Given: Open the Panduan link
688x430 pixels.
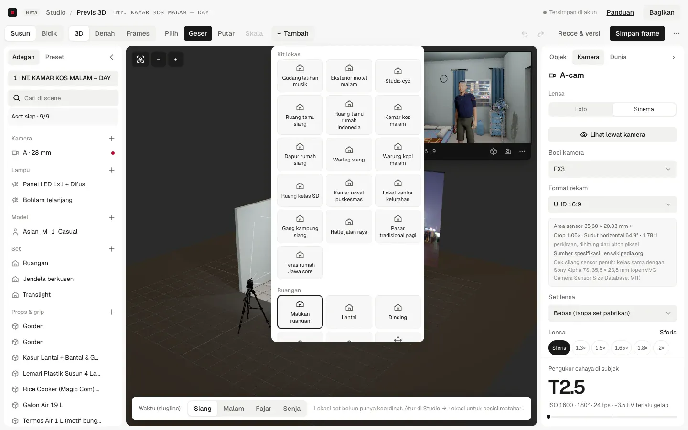Looking at the screenshot, I should [x=620, y=12].
